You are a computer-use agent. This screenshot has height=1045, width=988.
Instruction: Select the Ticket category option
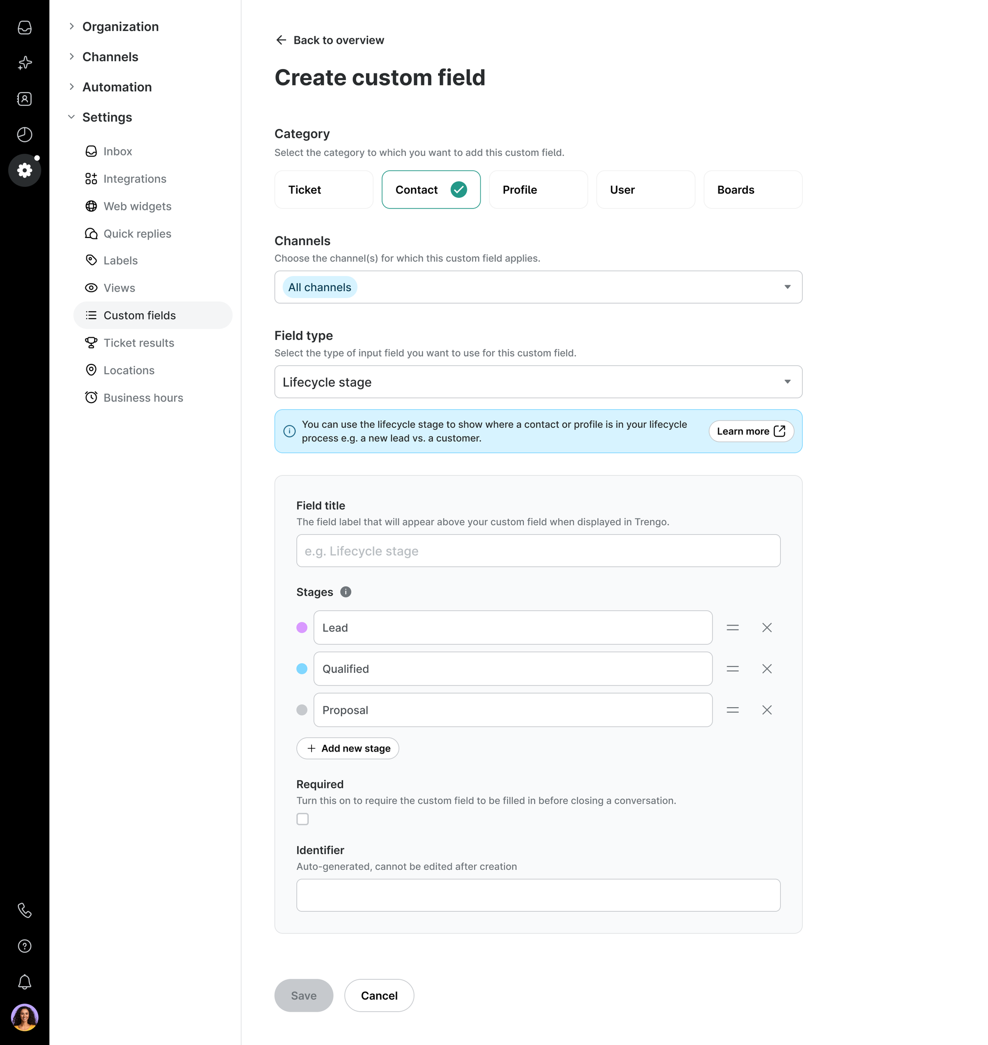click(324, 190)
